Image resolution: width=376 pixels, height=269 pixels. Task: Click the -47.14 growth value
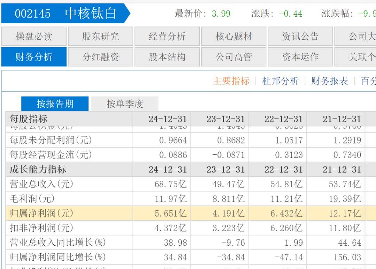coord(289,257)
